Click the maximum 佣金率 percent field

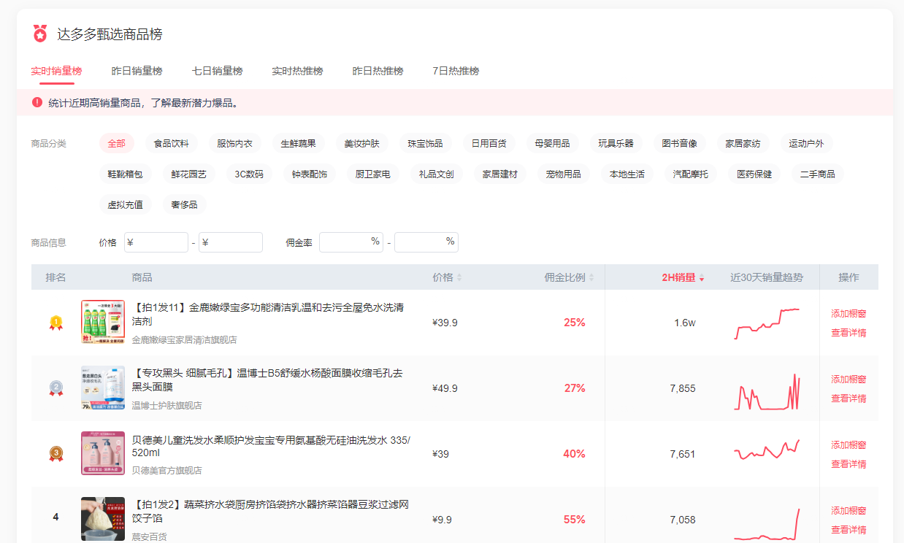pyautogui.click(x=421, y=242)
